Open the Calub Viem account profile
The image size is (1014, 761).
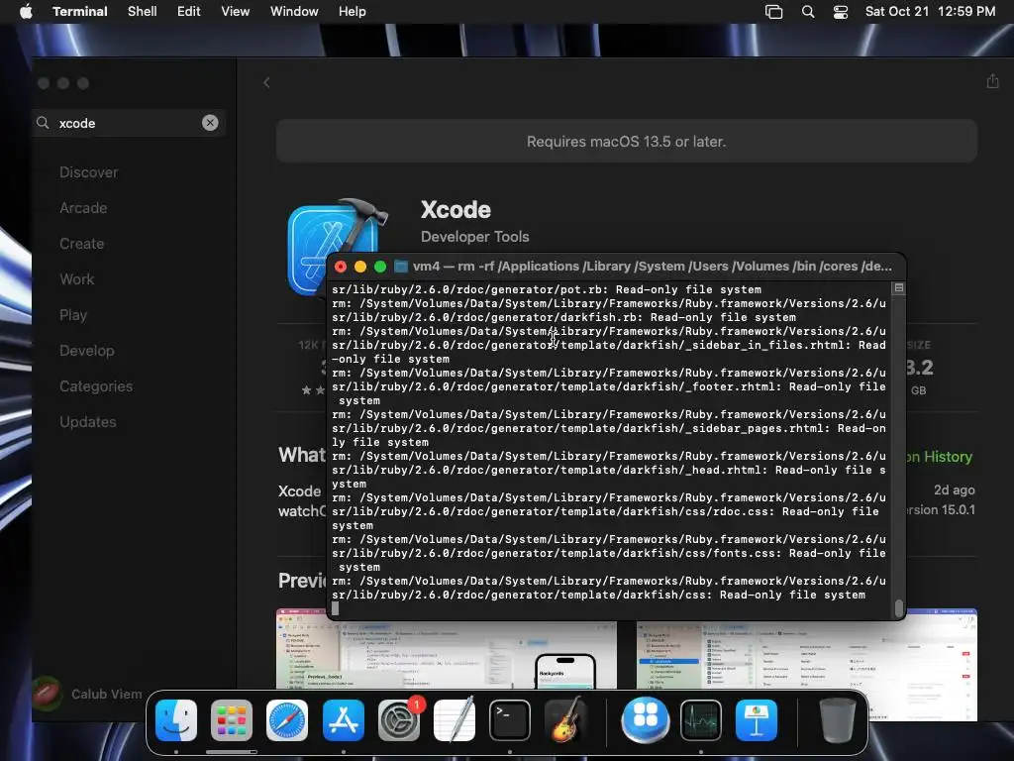[x=88, y=694]
